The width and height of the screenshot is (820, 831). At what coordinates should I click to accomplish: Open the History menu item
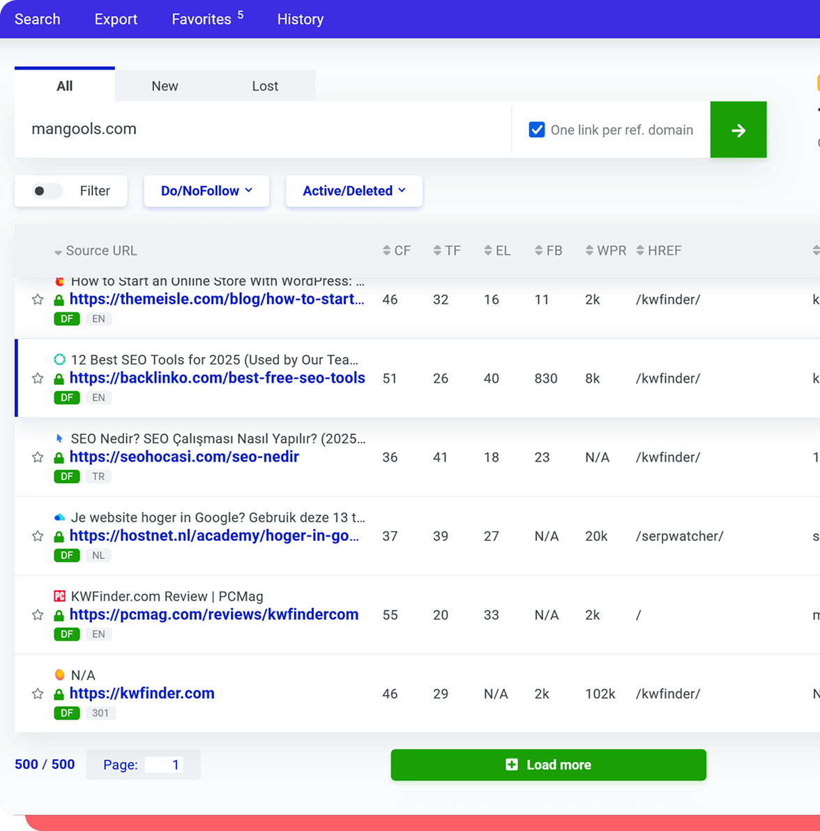coord(300,19)
